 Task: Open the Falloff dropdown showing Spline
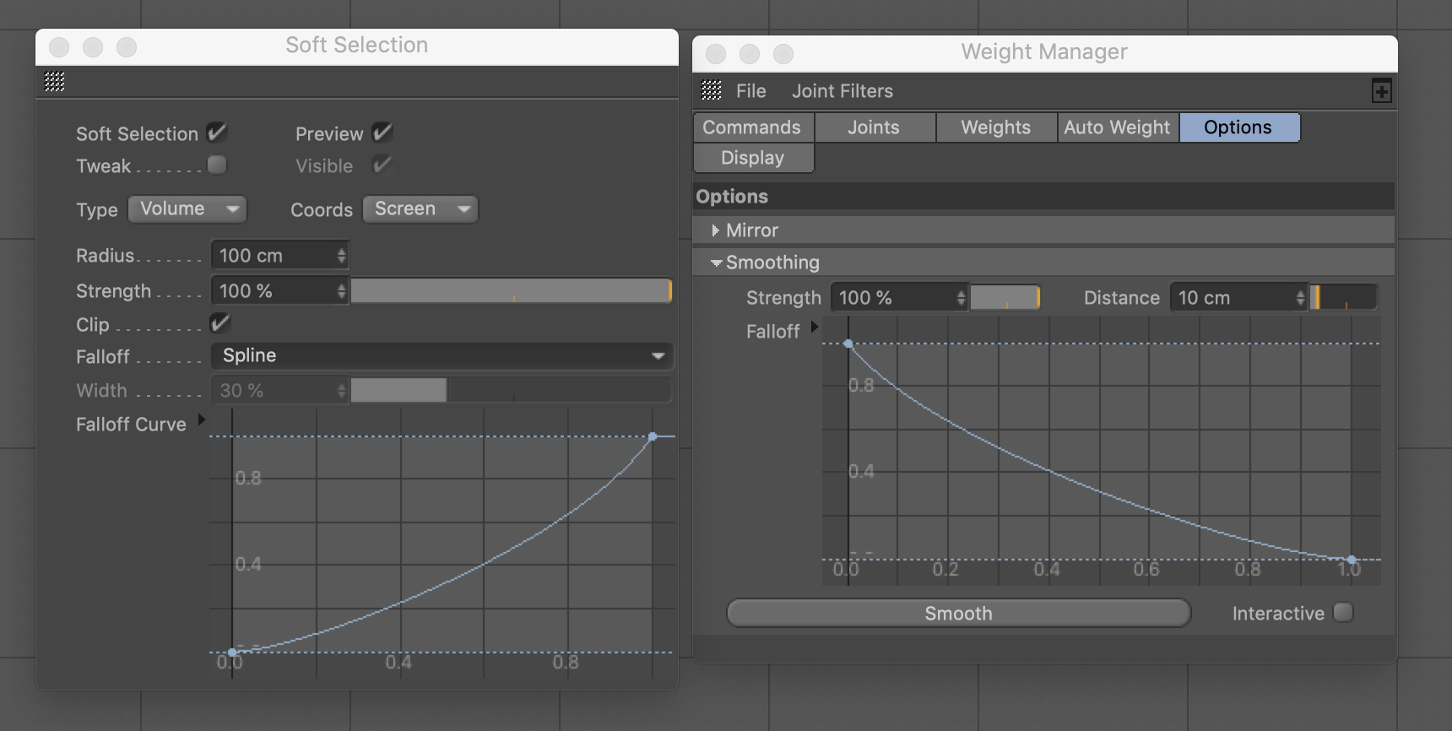point(442,356)
